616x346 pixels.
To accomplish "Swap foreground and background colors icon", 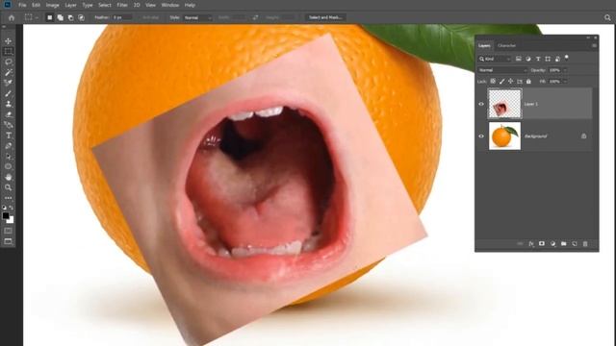I will click(12, 208).
